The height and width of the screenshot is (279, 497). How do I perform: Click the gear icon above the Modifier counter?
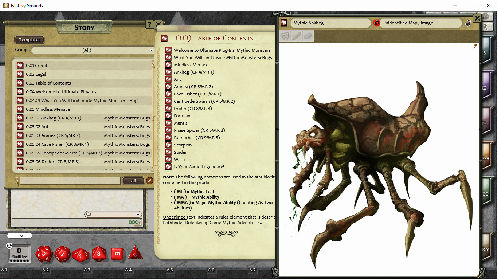8,245
